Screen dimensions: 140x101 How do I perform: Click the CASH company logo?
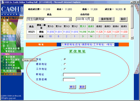click(12, 10)
